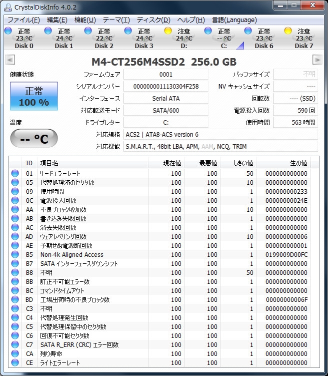The height and width of the screenshot is (376, 328).
Task: Click status circle for attribute AA
Action: coord(15,209)
